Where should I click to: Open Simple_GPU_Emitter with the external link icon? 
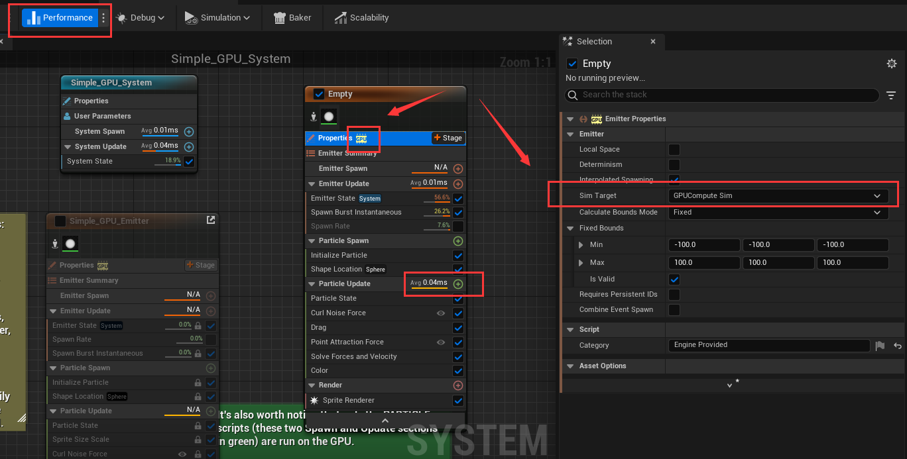[211, 221]
